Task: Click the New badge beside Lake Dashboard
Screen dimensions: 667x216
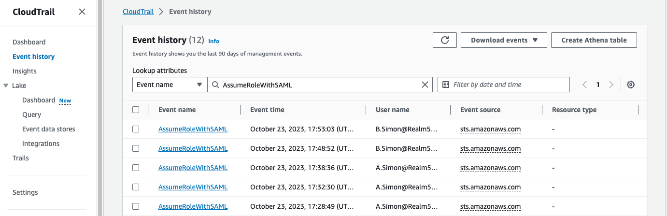Action: pos(65,101)
